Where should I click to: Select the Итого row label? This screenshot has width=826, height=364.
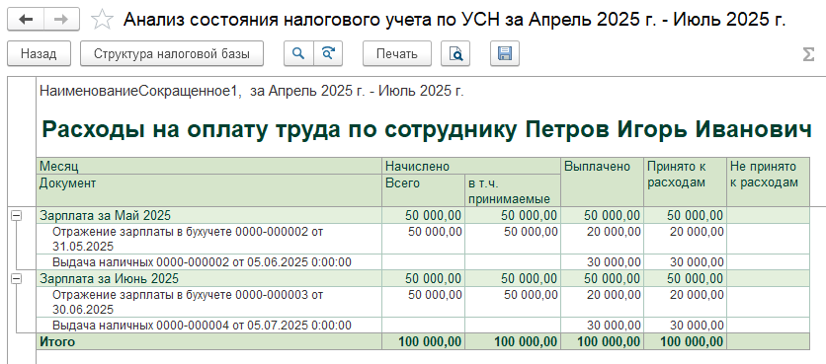pos(209,342)
